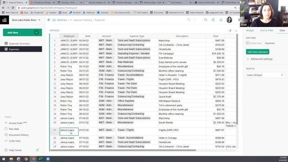The image size is (288, 162).
Task: Select 'Flight EWR - HOU' cell
Action: 182,79
